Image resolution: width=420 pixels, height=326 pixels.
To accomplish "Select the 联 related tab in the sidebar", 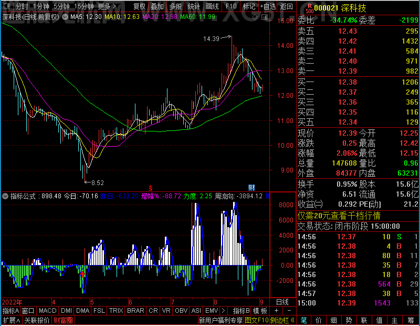I will point(364,320).
